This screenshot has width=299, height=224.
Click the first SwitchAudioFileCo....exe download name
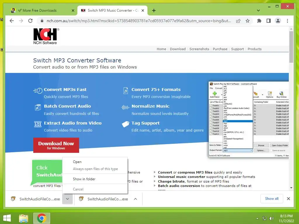pos(40,199)
